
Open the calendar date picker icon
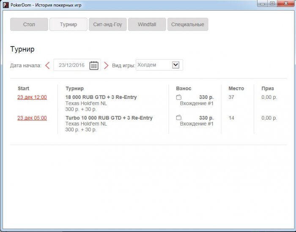coord(94,66)
